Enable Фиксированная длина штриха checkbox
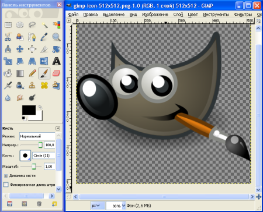Viewport: 263px width, 212px height. tap(6, 185)
